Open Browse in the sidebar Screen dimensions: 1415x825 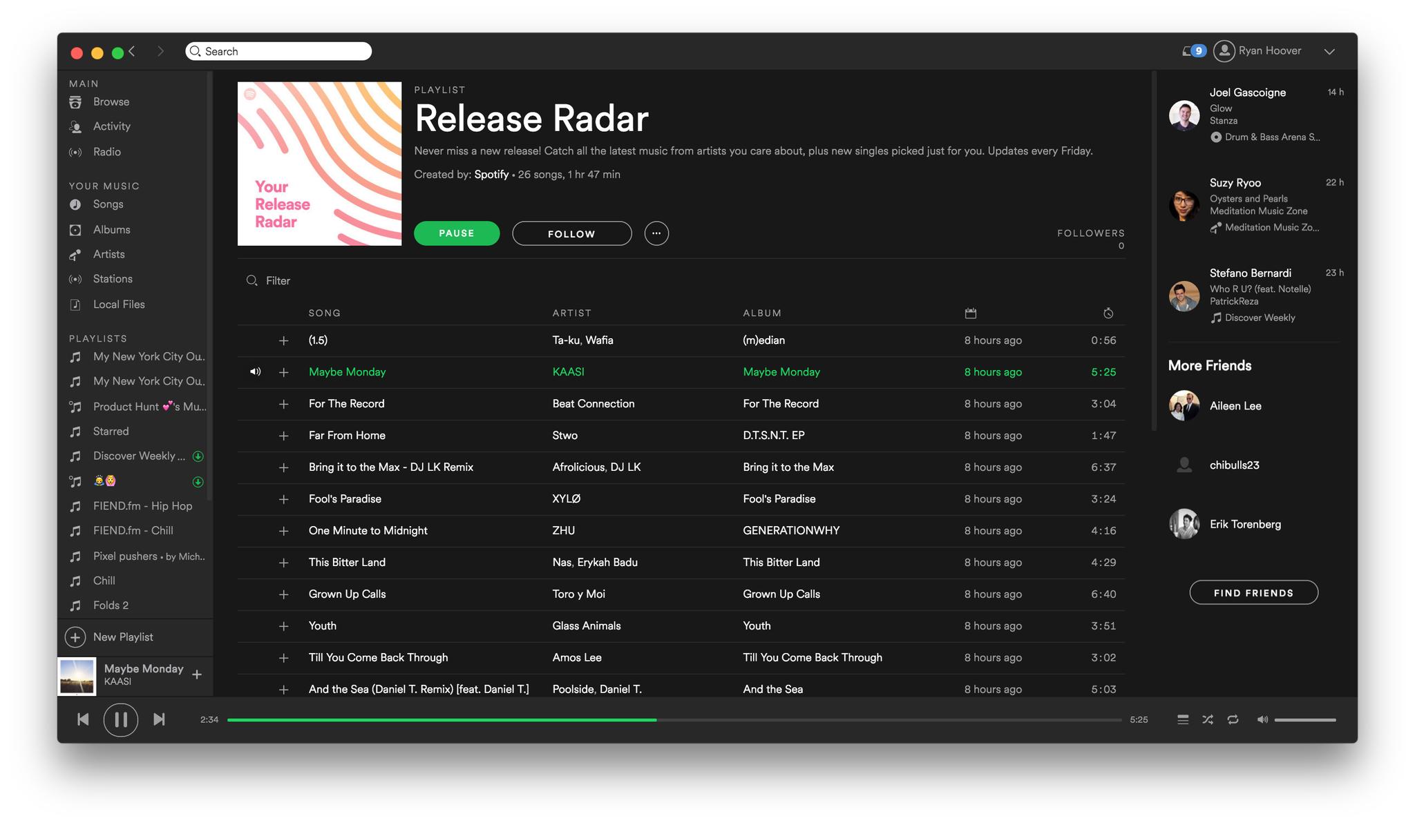pos(111,101)
